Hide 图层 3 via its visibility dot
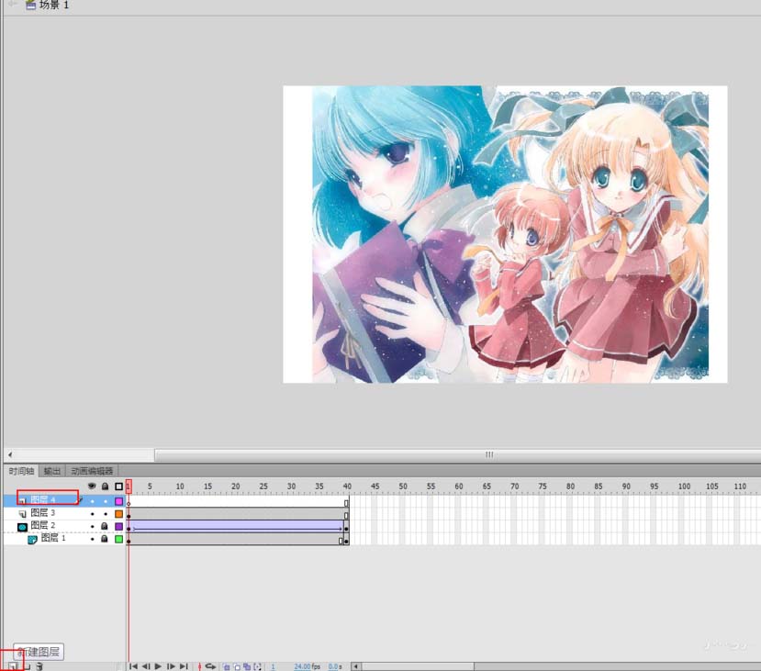The height and width of the screenshot is (671, 761). click(92, 514)
